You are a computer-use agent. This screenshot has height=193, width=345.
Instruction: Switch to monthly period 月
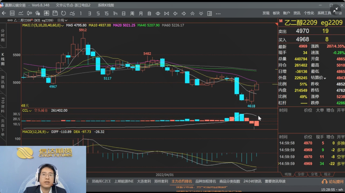pyautogui.click(x=141, y=14)
